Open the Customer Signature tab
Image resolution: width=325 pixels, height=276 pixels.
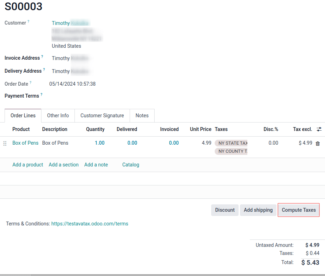coord(102,115)
